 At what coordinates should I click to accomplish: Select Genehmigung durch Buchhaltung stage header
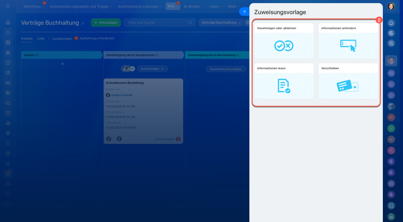(x=217, y=55)
